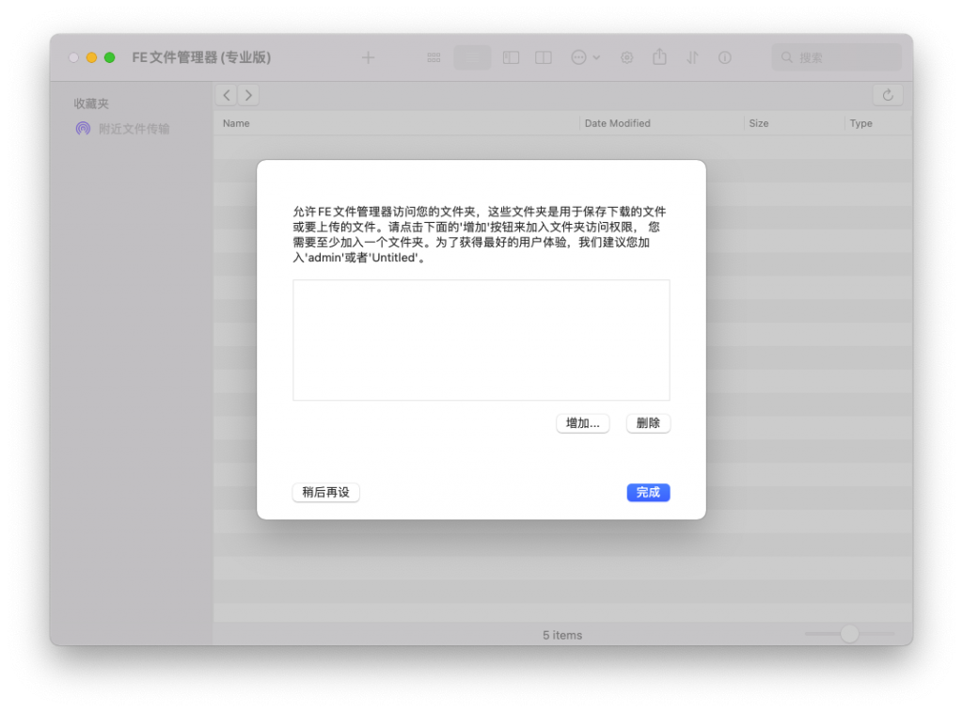This screenshot has height=712, width=963.
Task: Click the 增加... button to add folder
Action: pos(583,423)
